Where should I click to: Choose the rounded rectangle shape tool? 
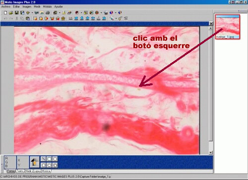(x=43, y=165)
